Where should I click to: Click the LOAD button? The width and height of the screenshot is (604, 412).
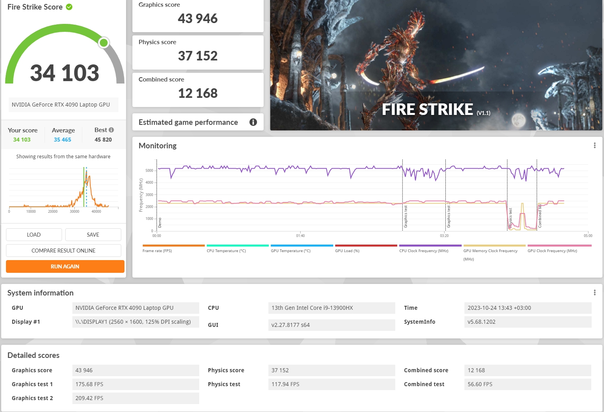point(34,235)
